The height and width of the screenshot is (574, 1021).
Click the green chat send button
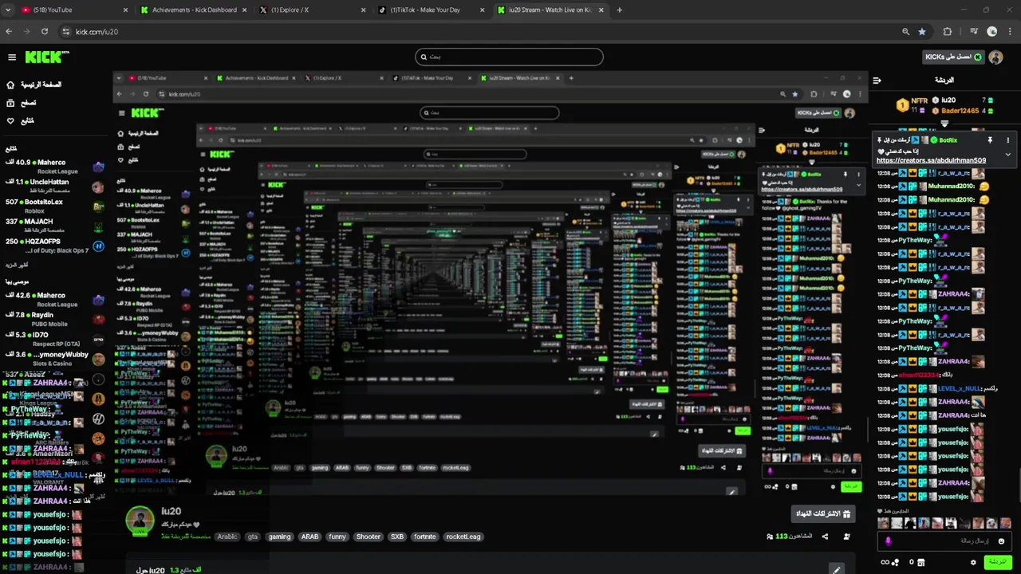coord(996,562)
